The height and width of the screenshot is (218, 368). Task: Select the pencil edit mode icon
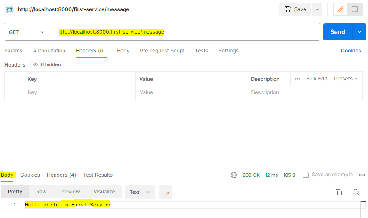coord(340,9)
